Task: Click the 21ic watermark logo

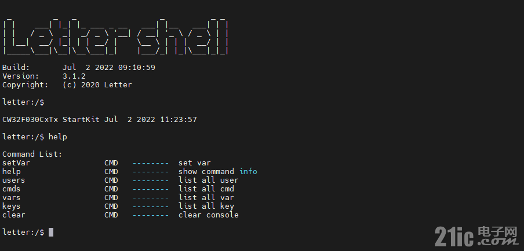Action: pos(476,235)
